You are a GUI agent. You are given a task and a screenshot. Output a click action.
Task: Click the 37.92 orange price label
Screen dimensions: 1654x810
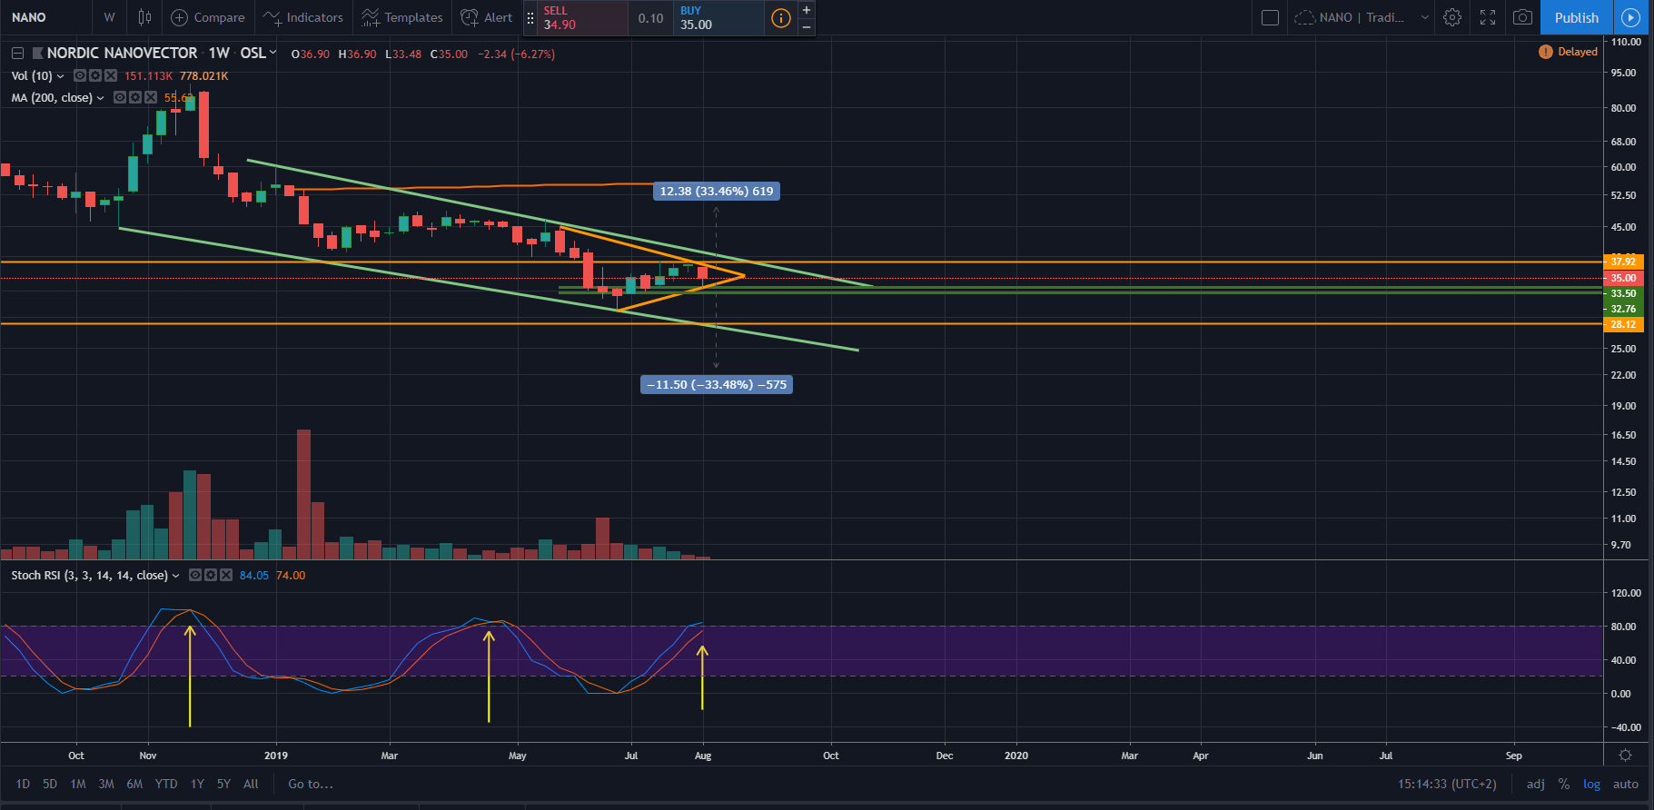[x=1623, y=262]
